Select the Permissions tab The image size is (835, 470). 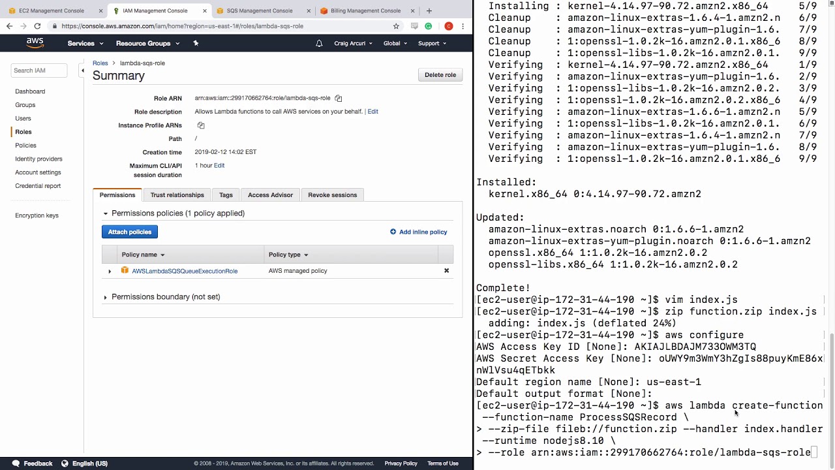coord(117,195)
